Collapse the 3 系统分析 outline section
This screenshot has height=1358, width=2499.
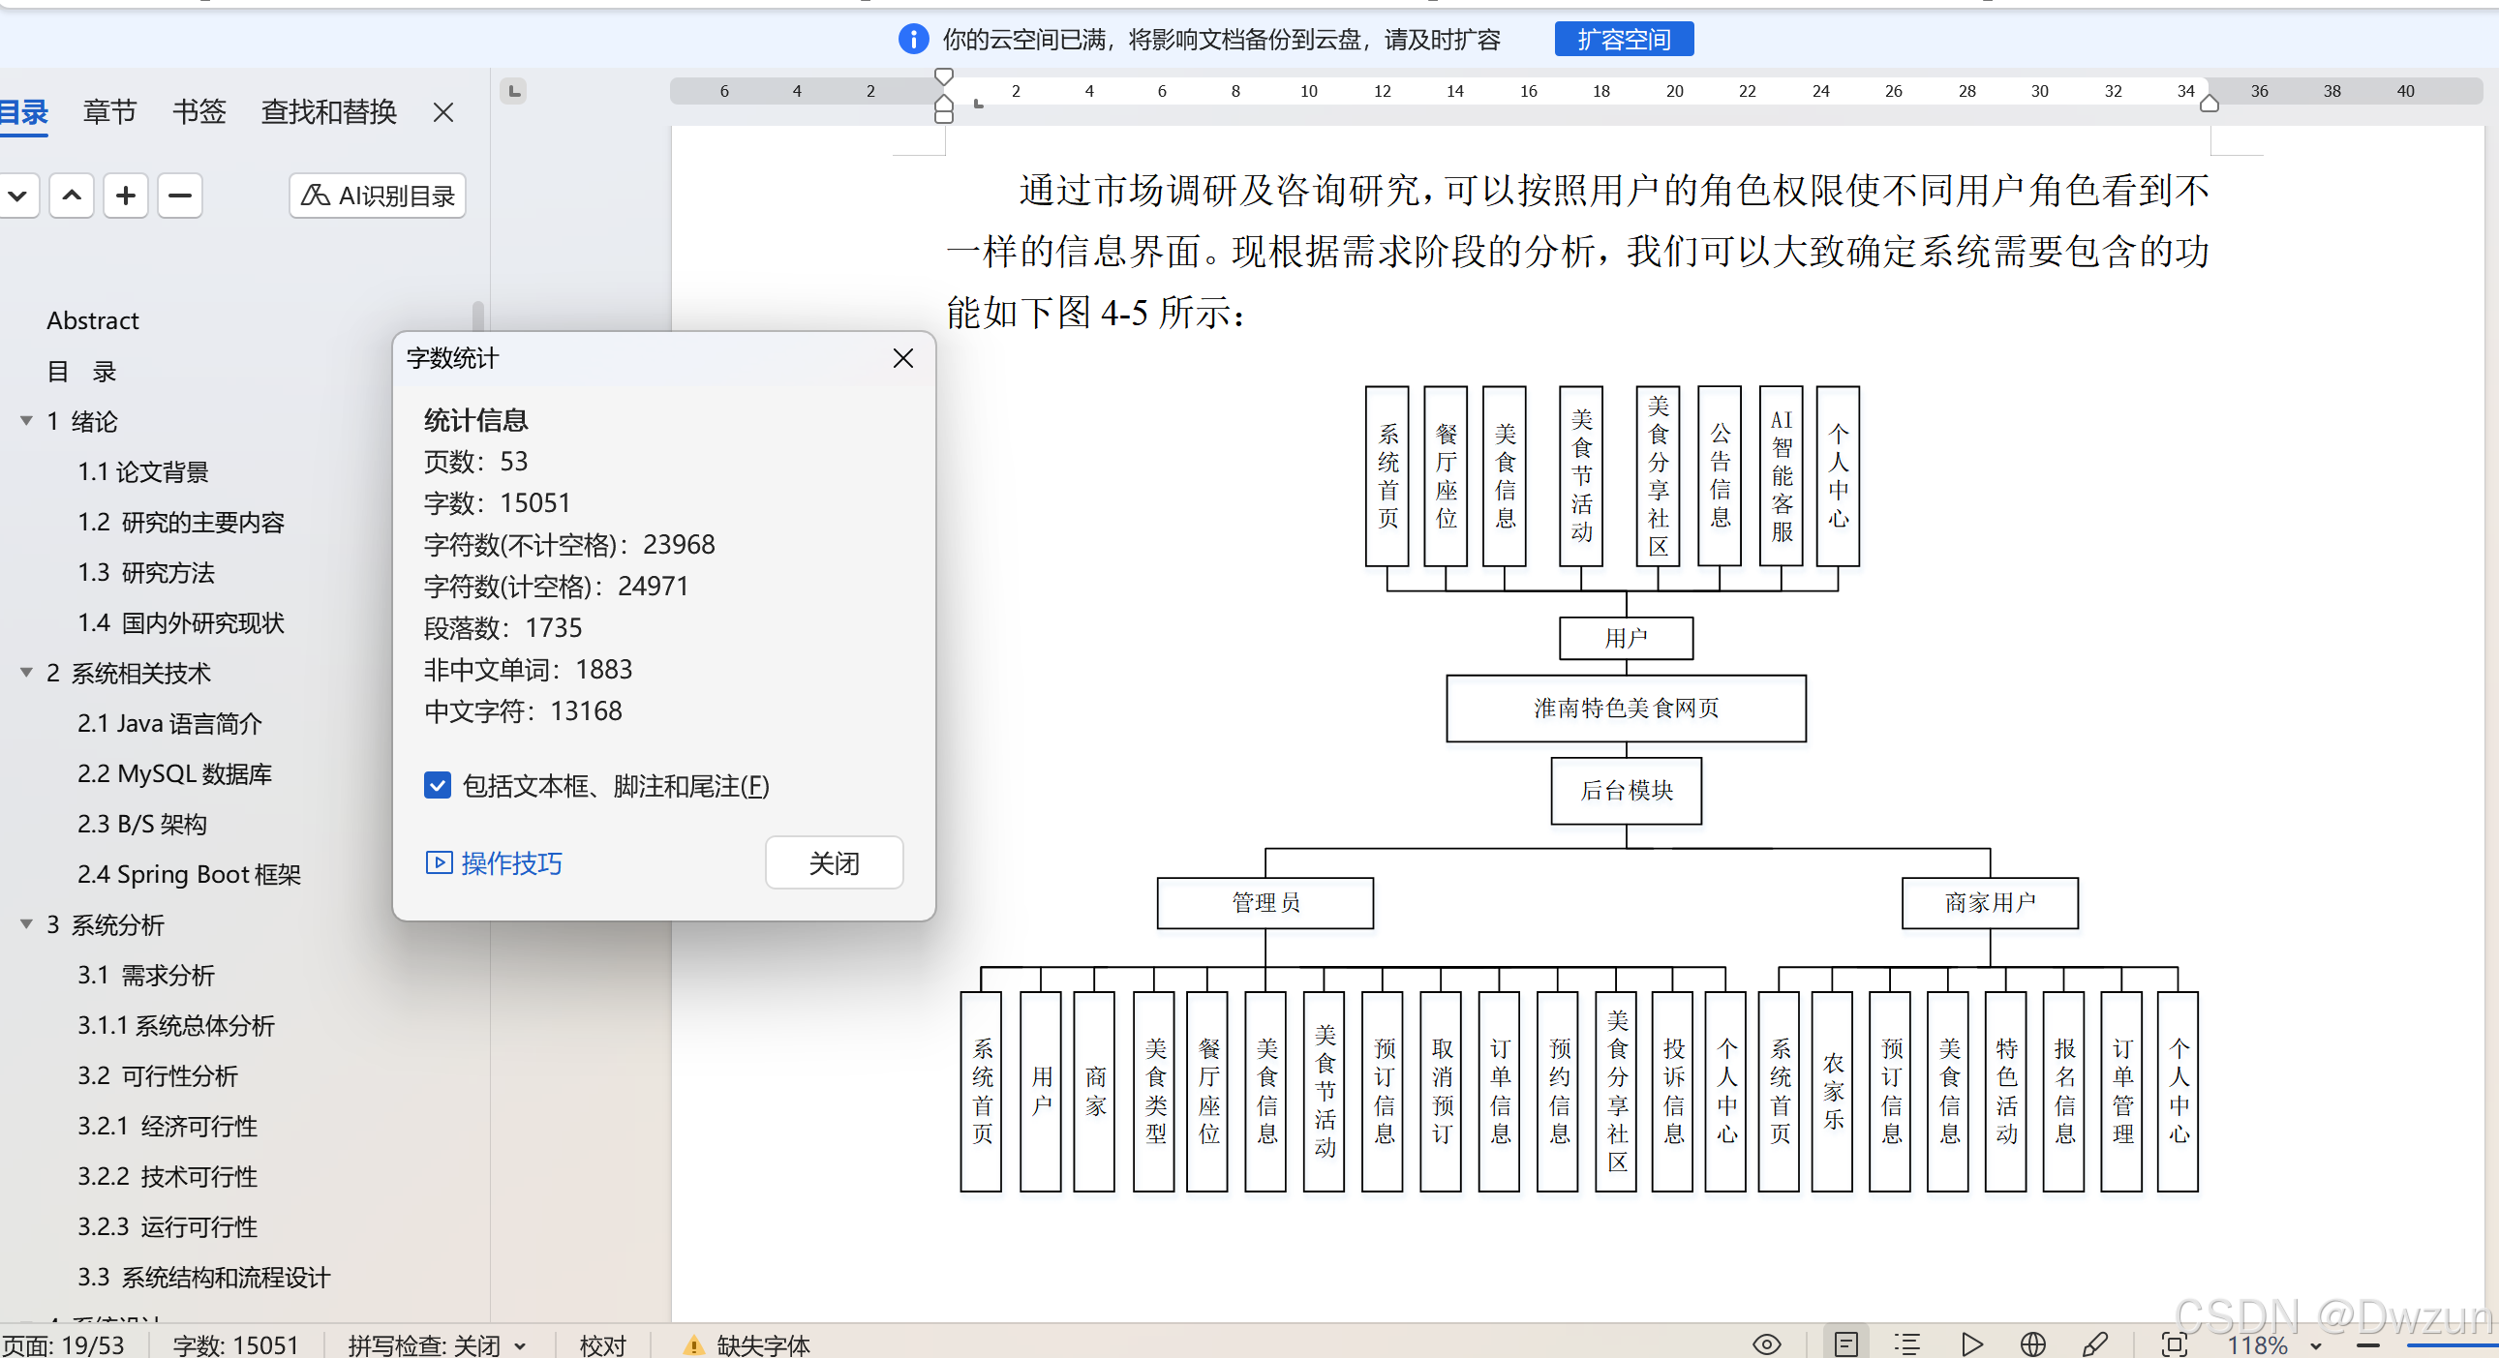pyautogui.click(x=26, y=924)
